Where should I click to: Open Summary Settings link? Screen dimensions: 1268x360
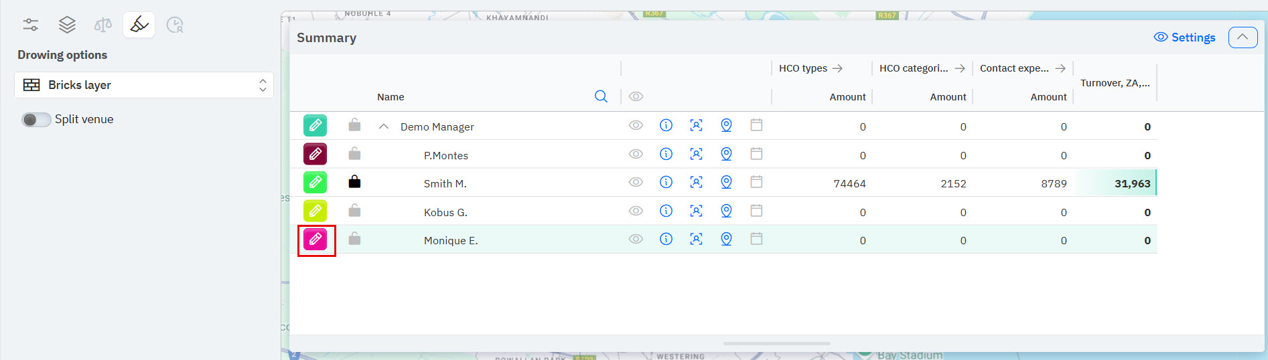click(x=1184, y=37)
